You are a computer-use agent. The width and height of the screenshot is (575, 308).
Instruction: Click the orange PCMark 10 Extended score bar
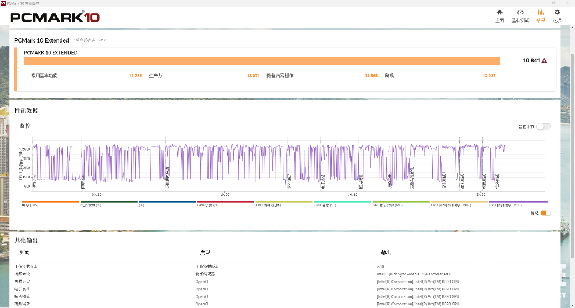point(262,61)
